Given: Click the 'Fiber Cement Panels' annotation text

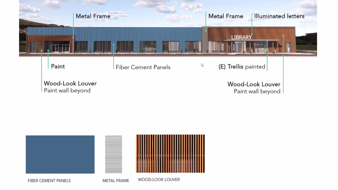Looking at the screenshot, I should pos(143,67).
